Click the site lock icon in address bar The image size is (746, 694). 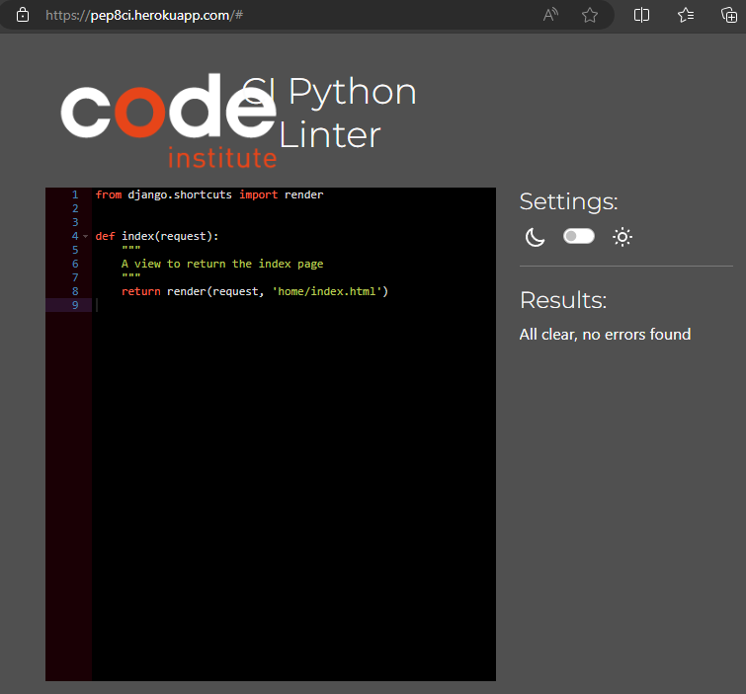(x=23, y=15)
